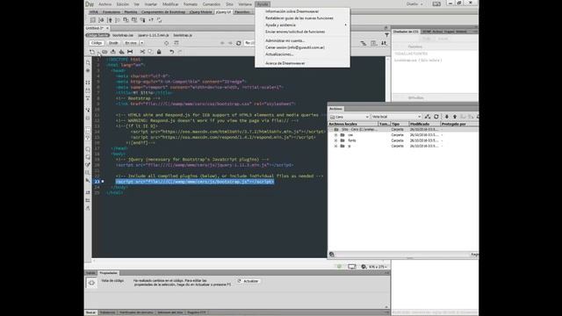562x316 pixels.
Task: Click the scissors cut icon
Action: (x=142, y=52)
